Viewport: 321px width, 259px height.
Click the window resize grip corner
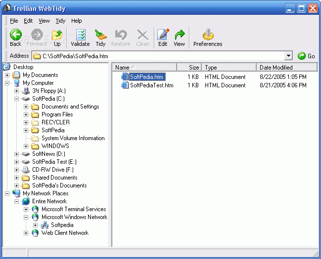tap(316, 254)
